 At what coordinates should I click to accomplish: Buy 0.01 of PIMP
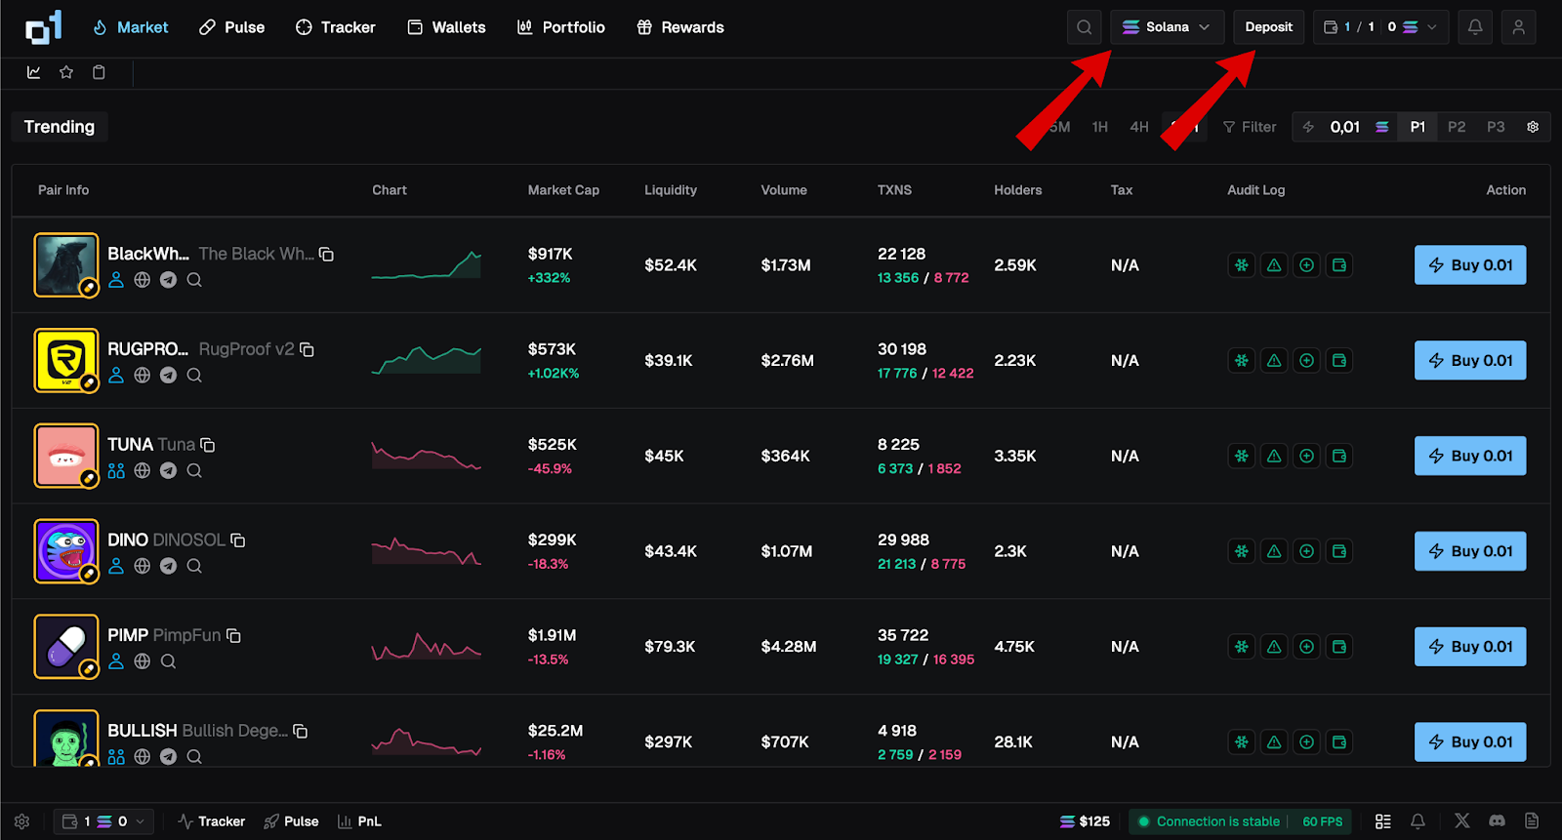1470,647
